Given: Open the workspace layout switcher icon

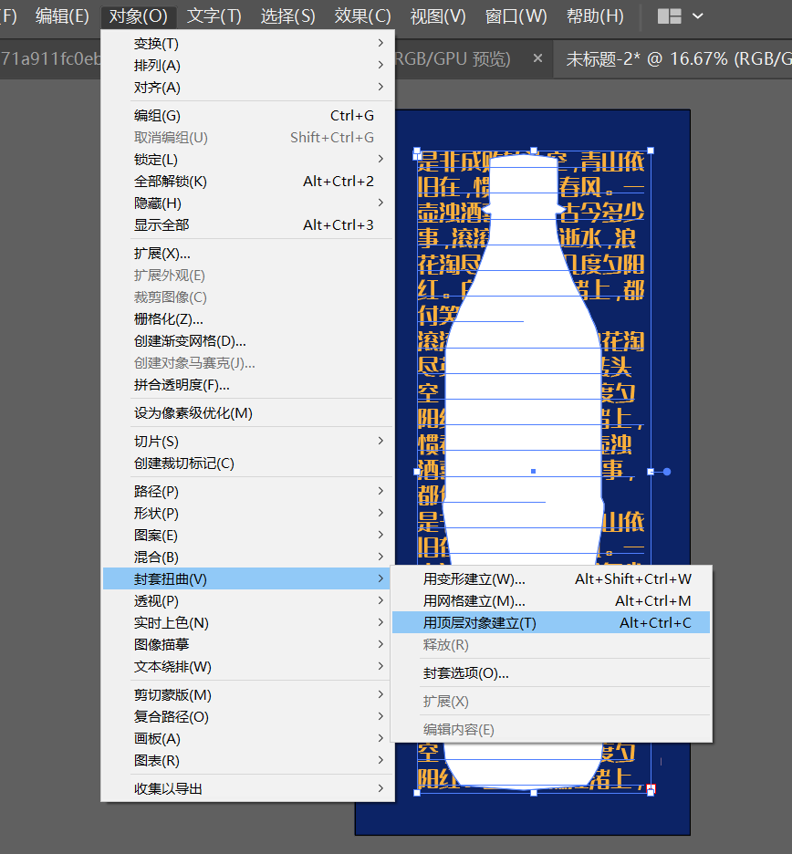Looking at the screenshot, I should [670, 16].
